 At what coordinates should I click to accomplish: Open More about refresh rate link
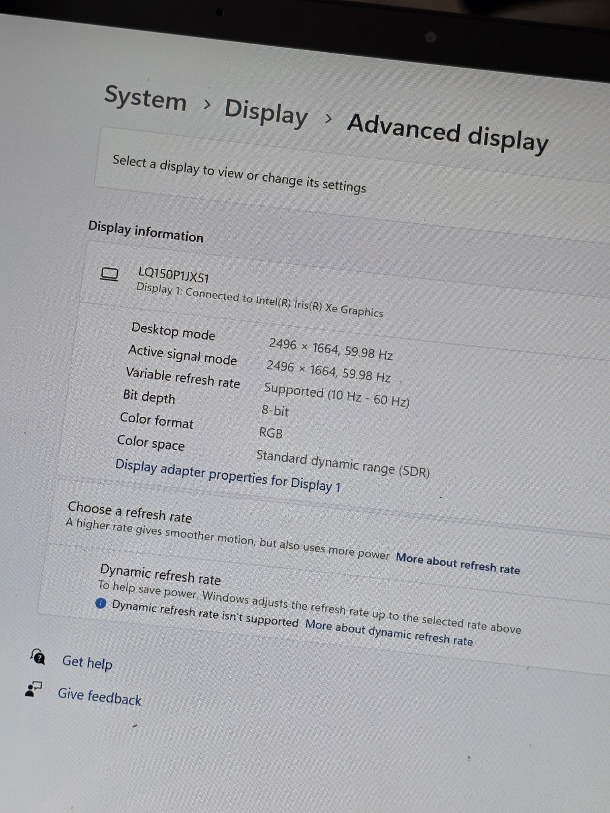(x=458, y=564)
